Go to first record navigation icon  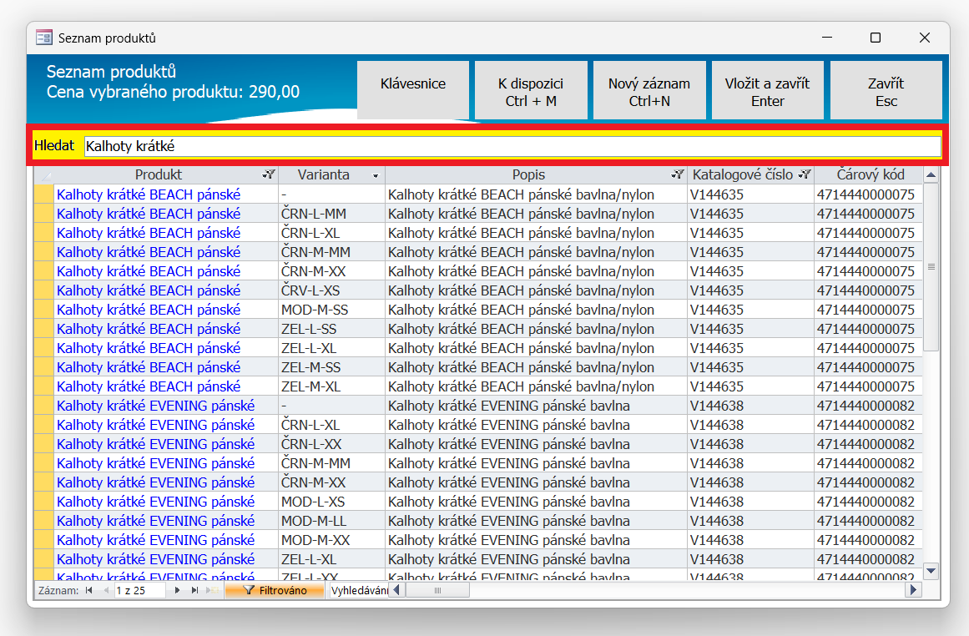[x=88, y=590]
